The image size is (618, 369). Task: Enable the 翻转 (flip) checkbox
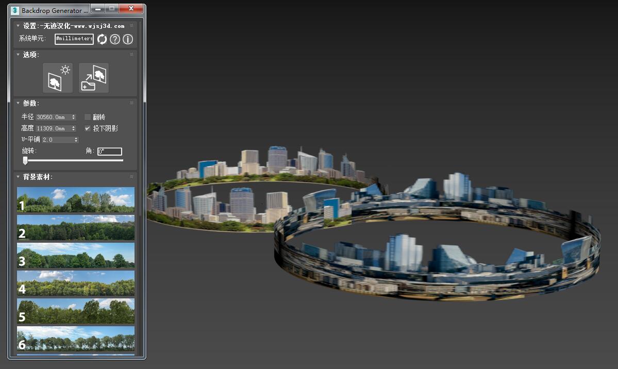88,117
